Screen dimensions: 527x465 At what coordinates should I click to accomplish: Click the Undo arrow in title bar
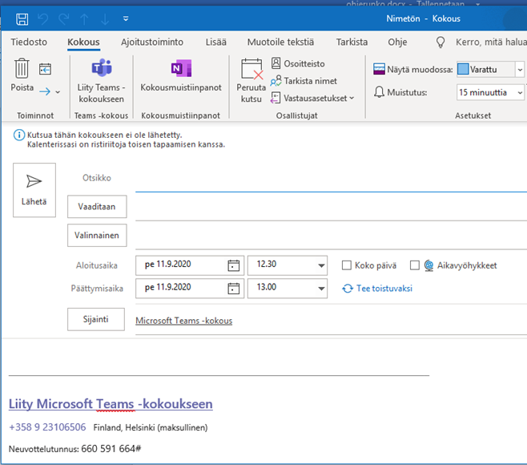(42, 19)
